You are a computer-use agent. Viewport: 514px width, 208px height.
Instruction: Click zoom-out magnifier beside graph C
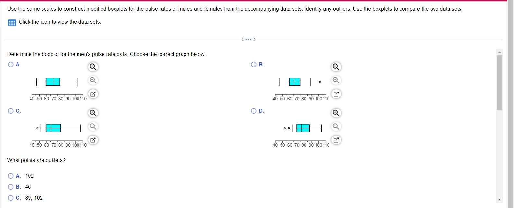click(93, 126)
